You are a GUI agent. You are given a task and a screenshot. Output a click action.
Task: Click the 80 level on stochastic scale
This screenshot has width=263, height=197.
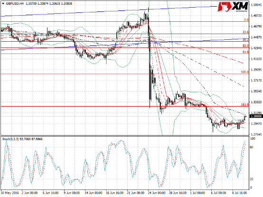[252, 147]
